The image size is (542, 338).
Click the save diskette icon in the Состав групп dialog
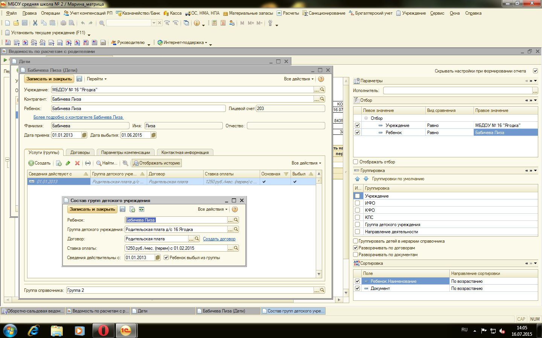(123, 209)
